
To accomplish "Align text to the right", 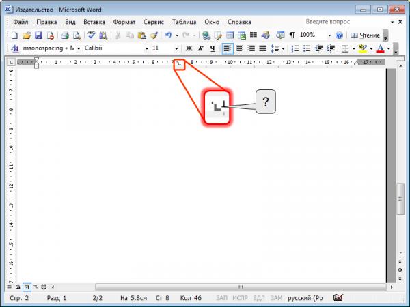I will coord(251,48).
